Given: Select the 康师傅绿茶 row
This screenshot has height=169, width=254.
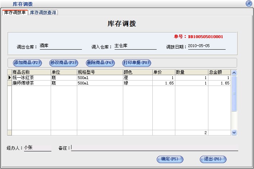Looking at the screenshot, I should pos(31,83).
